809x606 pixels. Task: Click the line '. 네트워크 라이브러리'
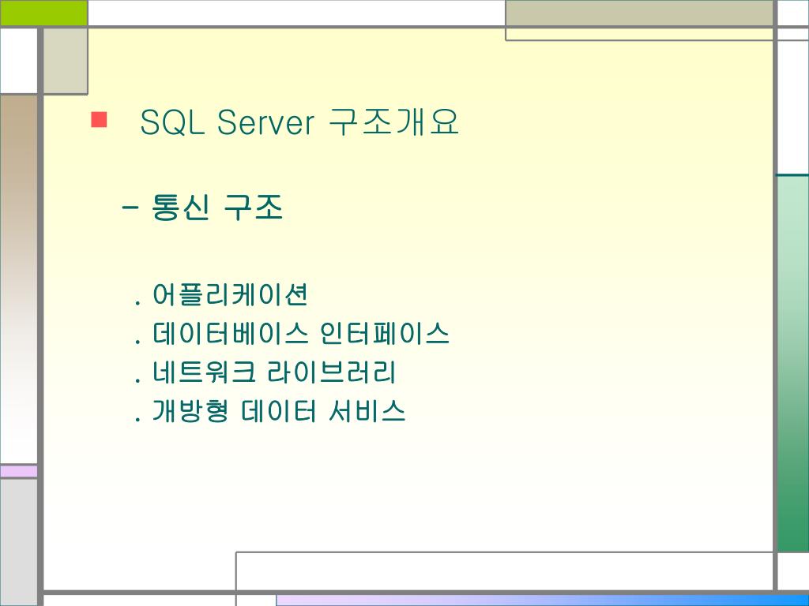click(x=265, y=372)
